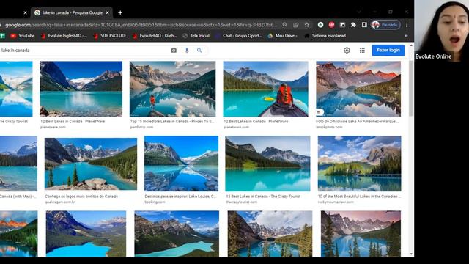
Task: Click pandotrip.com source text
Action: (x=141, y=127)
